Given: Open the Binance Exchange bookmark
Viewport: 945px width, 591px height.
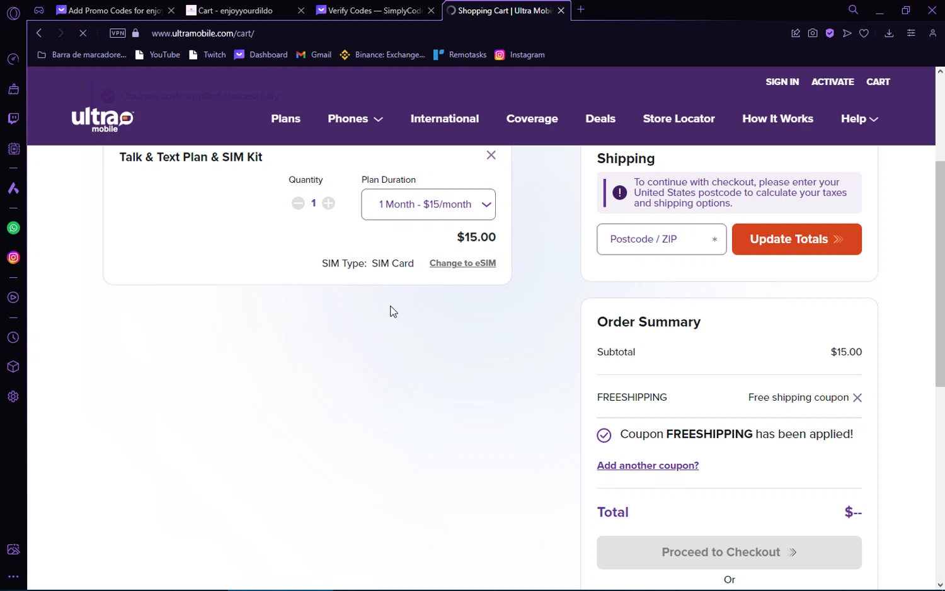Looking at the screenshot, I should pyautogui.click(x=382, y=55).
